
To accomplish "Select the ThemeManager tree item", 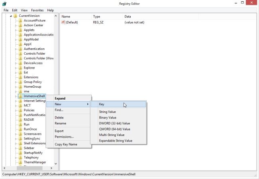I will tap(35, 162).
